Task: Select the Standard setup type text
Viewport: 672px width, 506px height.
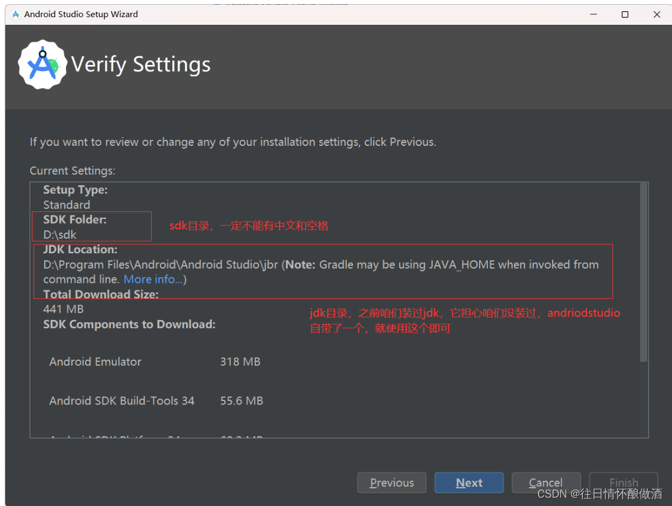Action: [x=67, y=205]
